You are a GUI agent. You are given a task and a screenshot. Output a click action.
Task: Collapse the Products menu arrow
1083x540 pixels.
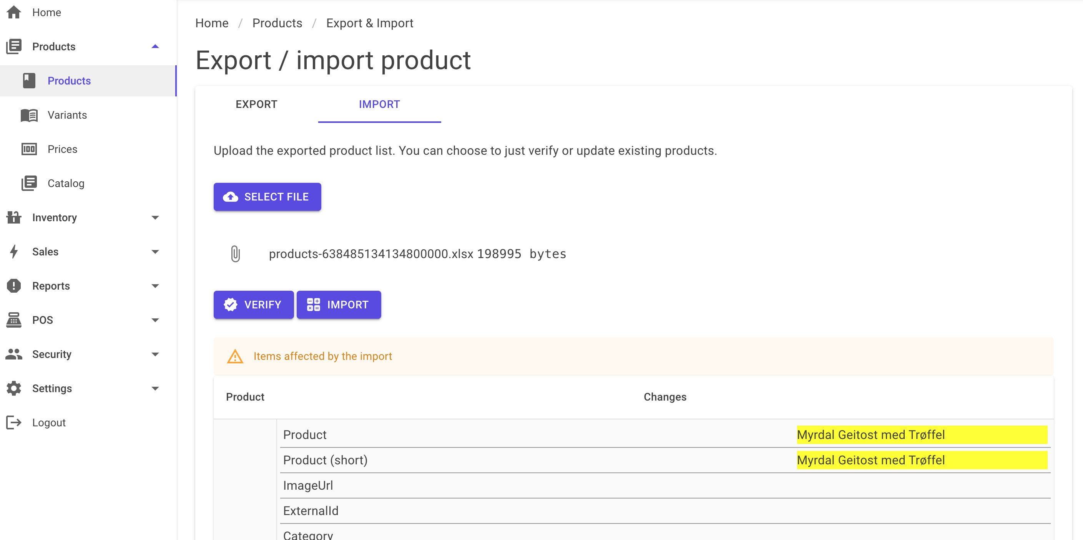155,46
